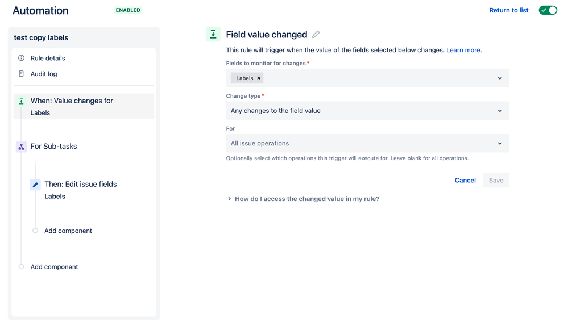Open Audit log in sidebar
568x330 pixels.
click(x=44, y=74)
